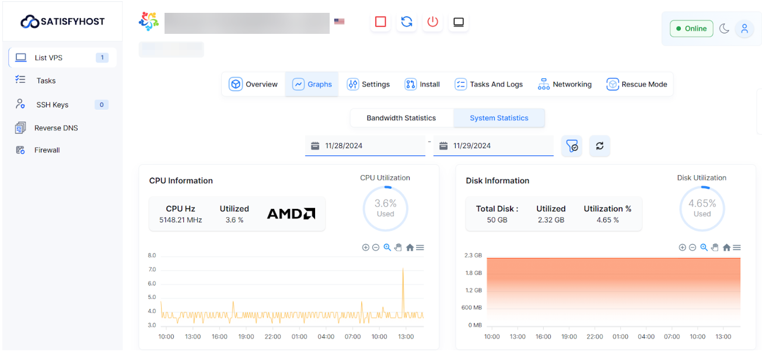
Task: Zoom out on the Disk chart
Action: click(693, 248)
